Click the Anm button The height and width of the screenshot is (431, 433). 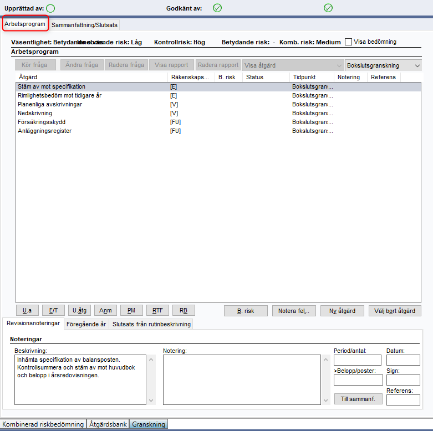point(105,310)
